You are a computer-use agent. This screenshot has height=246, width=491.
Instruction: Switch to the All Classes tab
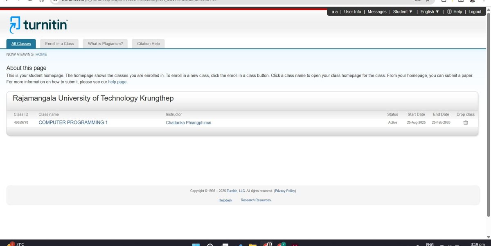coord(21,44)
